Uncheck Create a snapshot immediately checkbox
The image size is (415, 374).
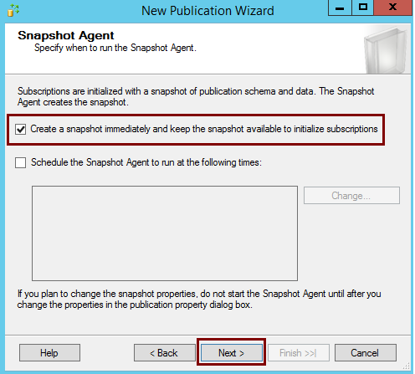coord(21,130)
